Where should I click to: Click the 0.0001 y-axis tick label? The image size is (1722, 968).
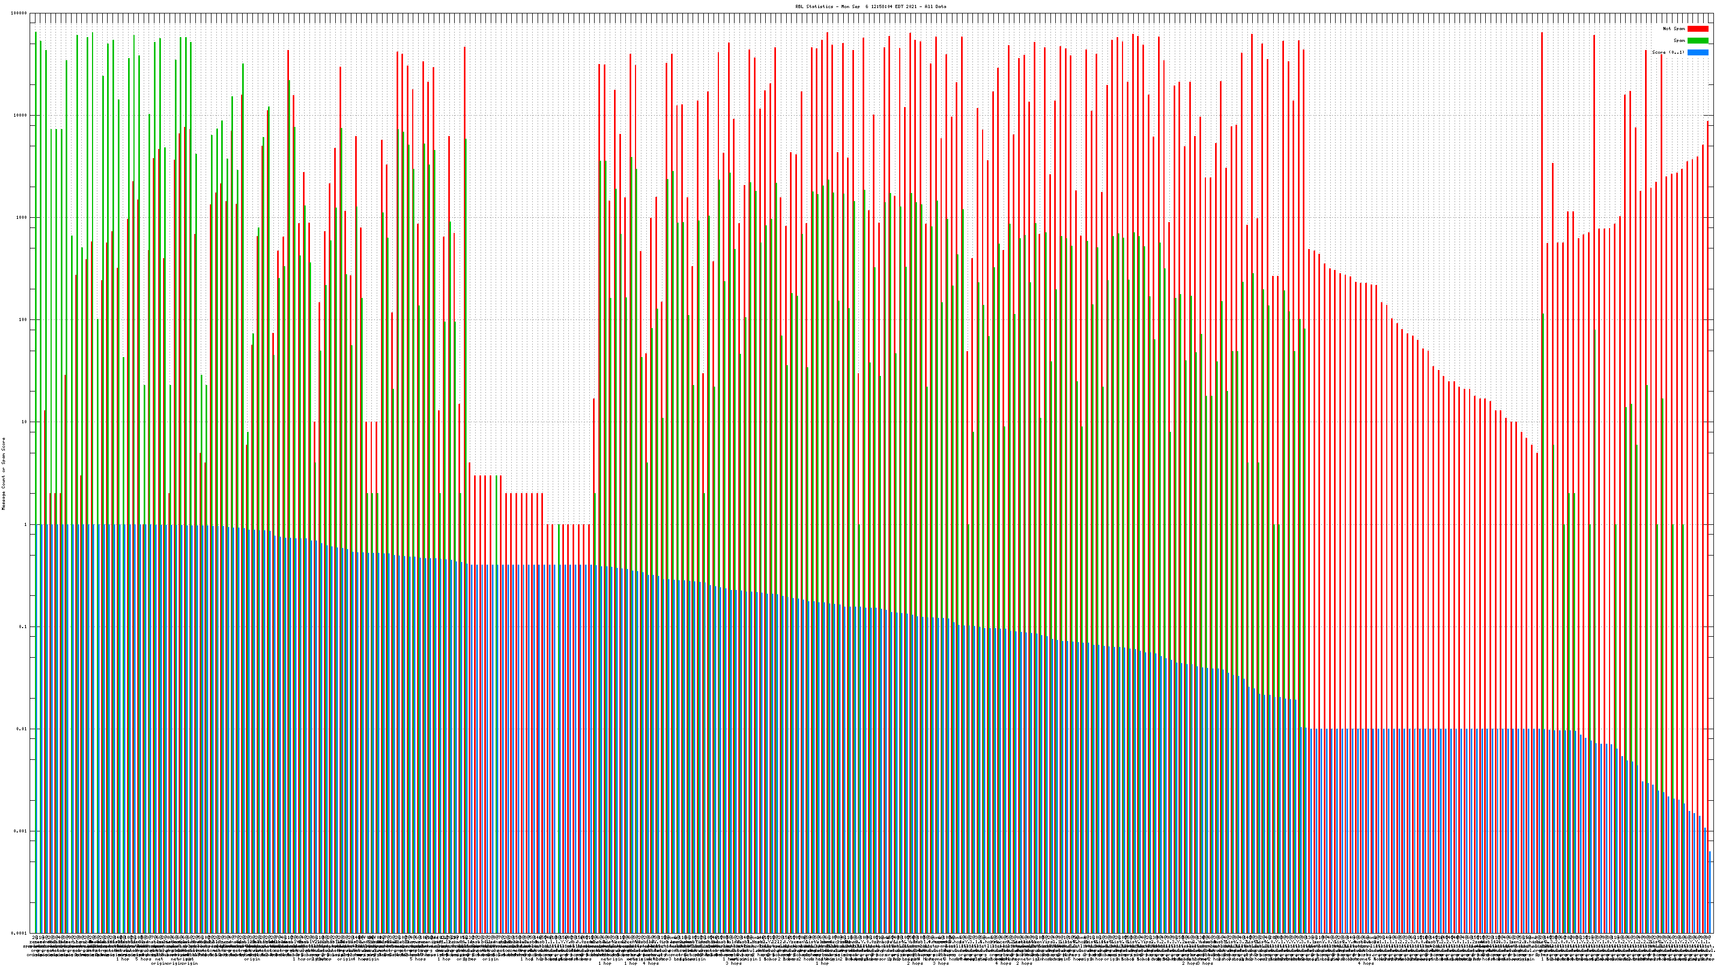[20, 933]
